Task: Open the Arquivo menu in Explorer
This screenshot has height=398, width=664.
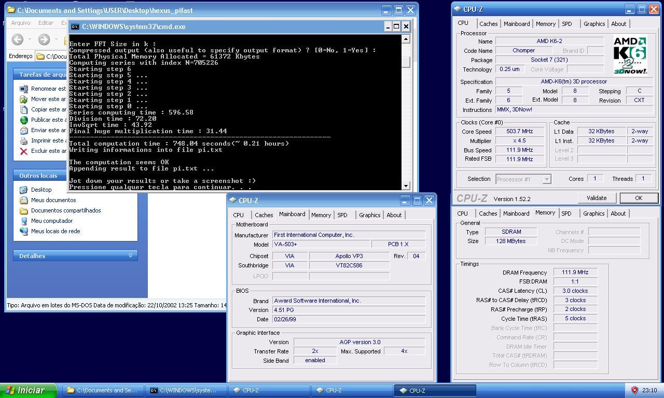Action: click(x=21, y=23)
